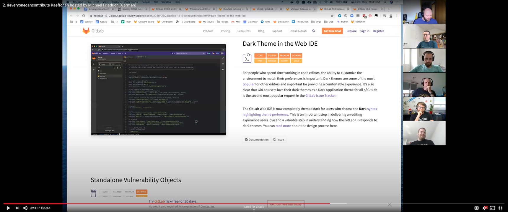This screenshot has height=212, width=508.
Task: Click the Get free trial button
Action: pos(332,31)
